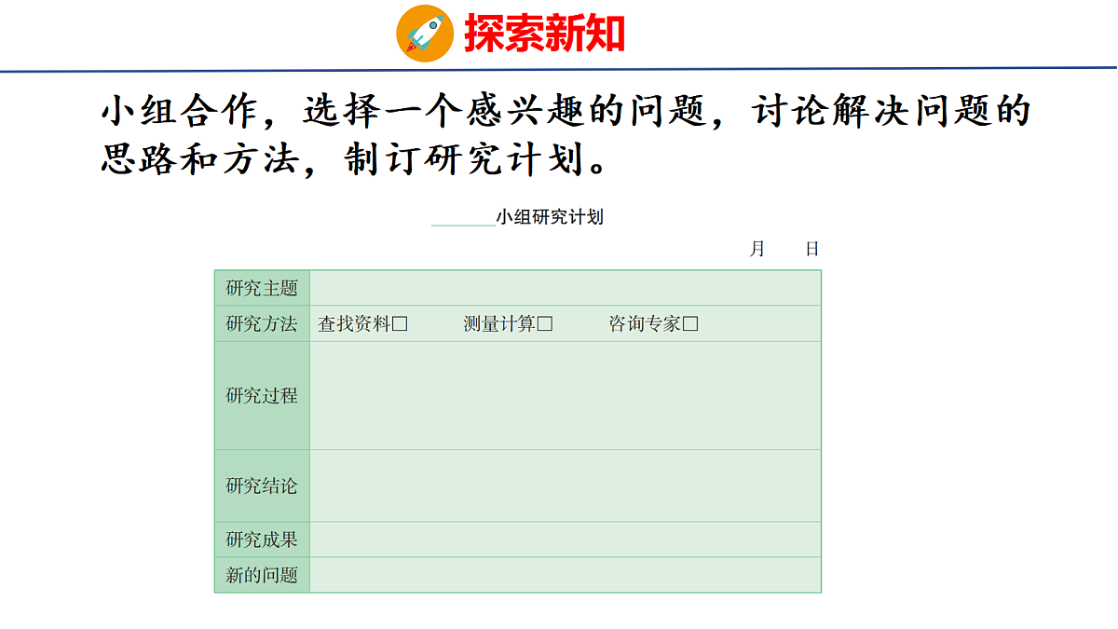Click the 小组研究计划 table title
Image resolution: width=1118 pixels, height=629 pixels.
point(550,217)
